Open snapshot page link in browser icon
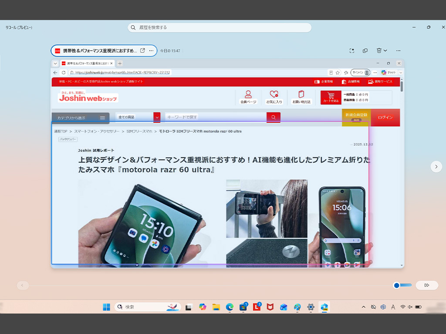Screen dimensions: 446x334 click(142, 50)
